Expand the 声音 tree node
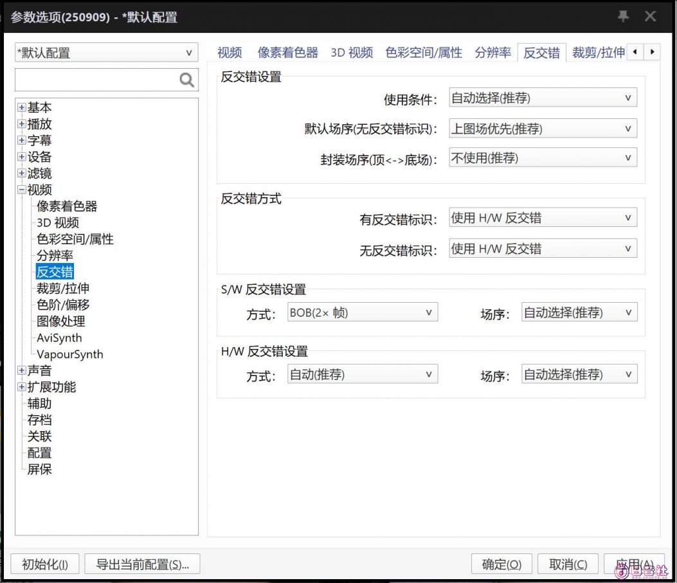The image size is (677, 583). [x=21, y=370]
